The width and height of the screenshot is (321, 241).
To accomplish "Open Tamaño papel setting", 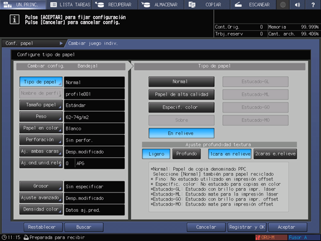I will tap(41, 105).
